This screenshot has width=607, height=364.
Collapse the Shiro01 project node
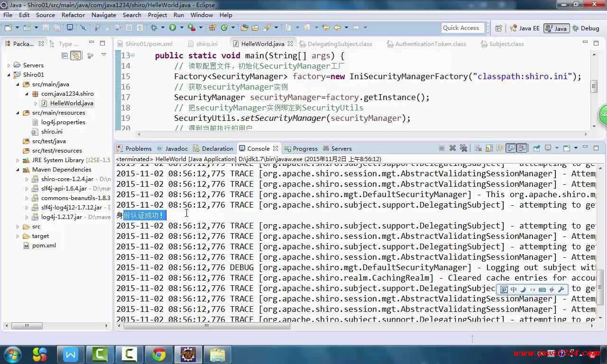point(9,75)
